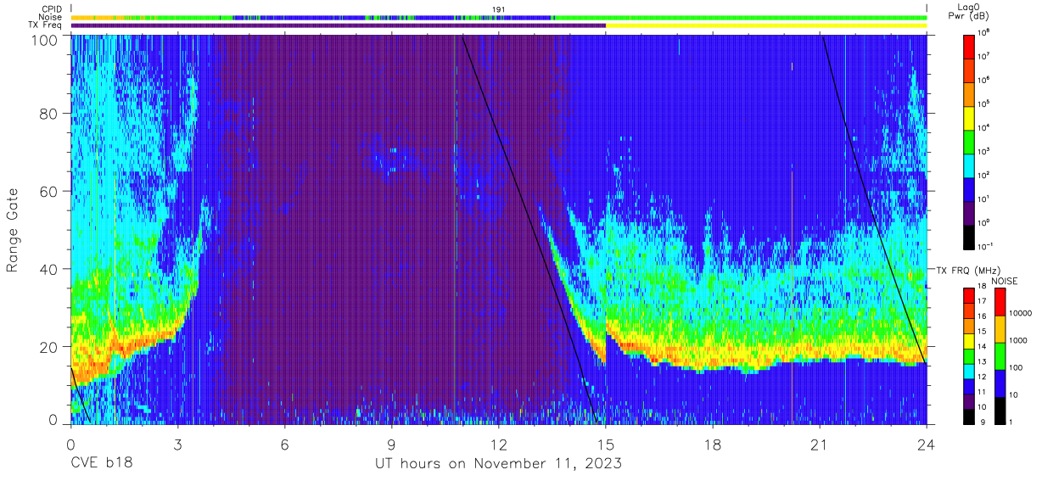Click the purple segment of the Lag0 Pwr colorbar
Image resolution: width=1042 pixels, height=481 pixels.
970,213
